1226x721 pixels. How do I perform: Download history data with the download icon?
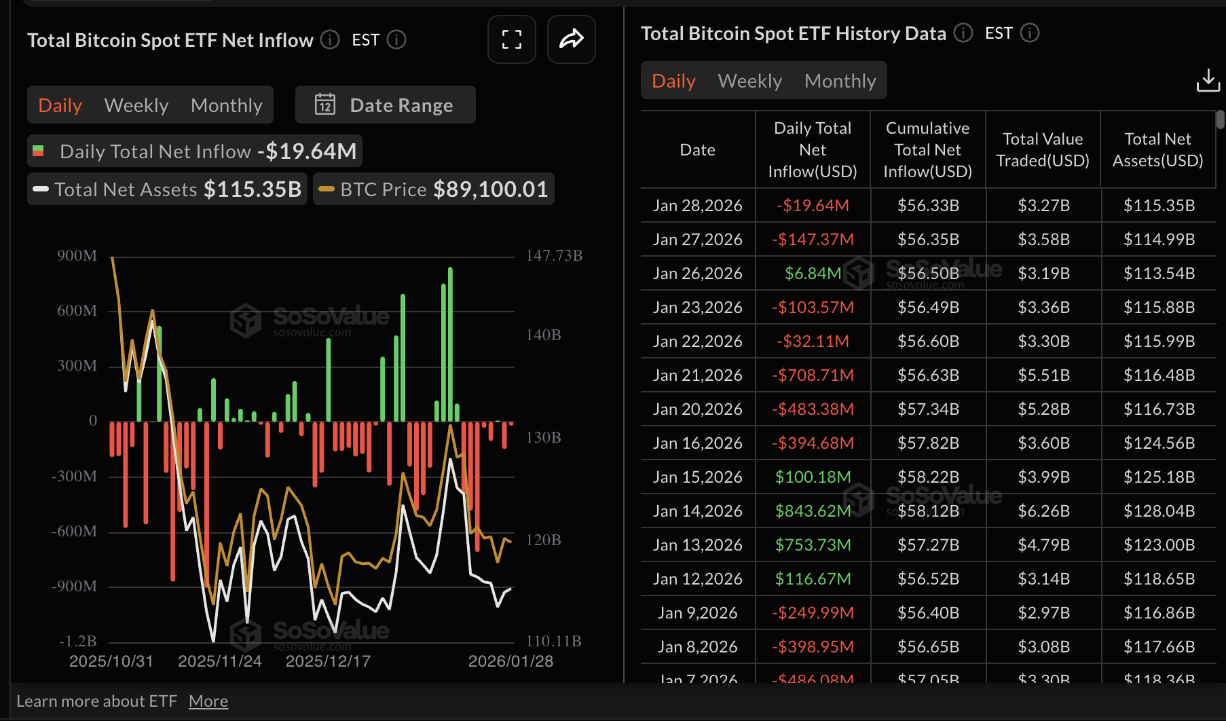tap(1208, 80)
